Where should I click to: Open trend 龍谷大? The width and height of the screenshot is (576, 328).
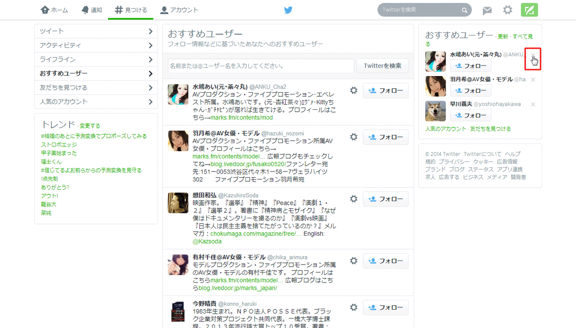(x=48, y=205)
